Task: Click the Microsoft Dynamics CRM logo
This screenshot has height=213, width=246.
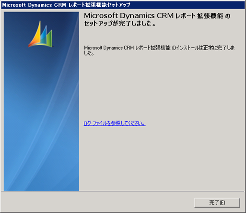Action: [x=40, y=34]
